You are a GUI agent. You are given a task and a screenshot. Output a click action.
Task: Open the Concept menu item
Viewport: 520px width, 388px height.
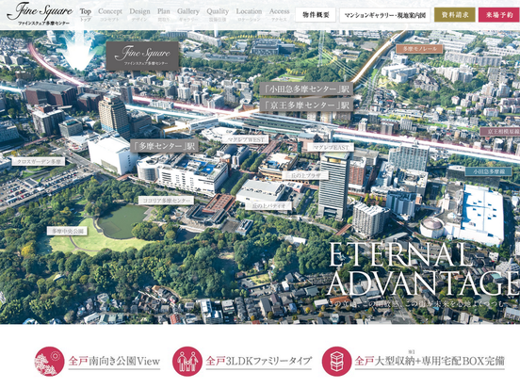(x=110, y=14)
